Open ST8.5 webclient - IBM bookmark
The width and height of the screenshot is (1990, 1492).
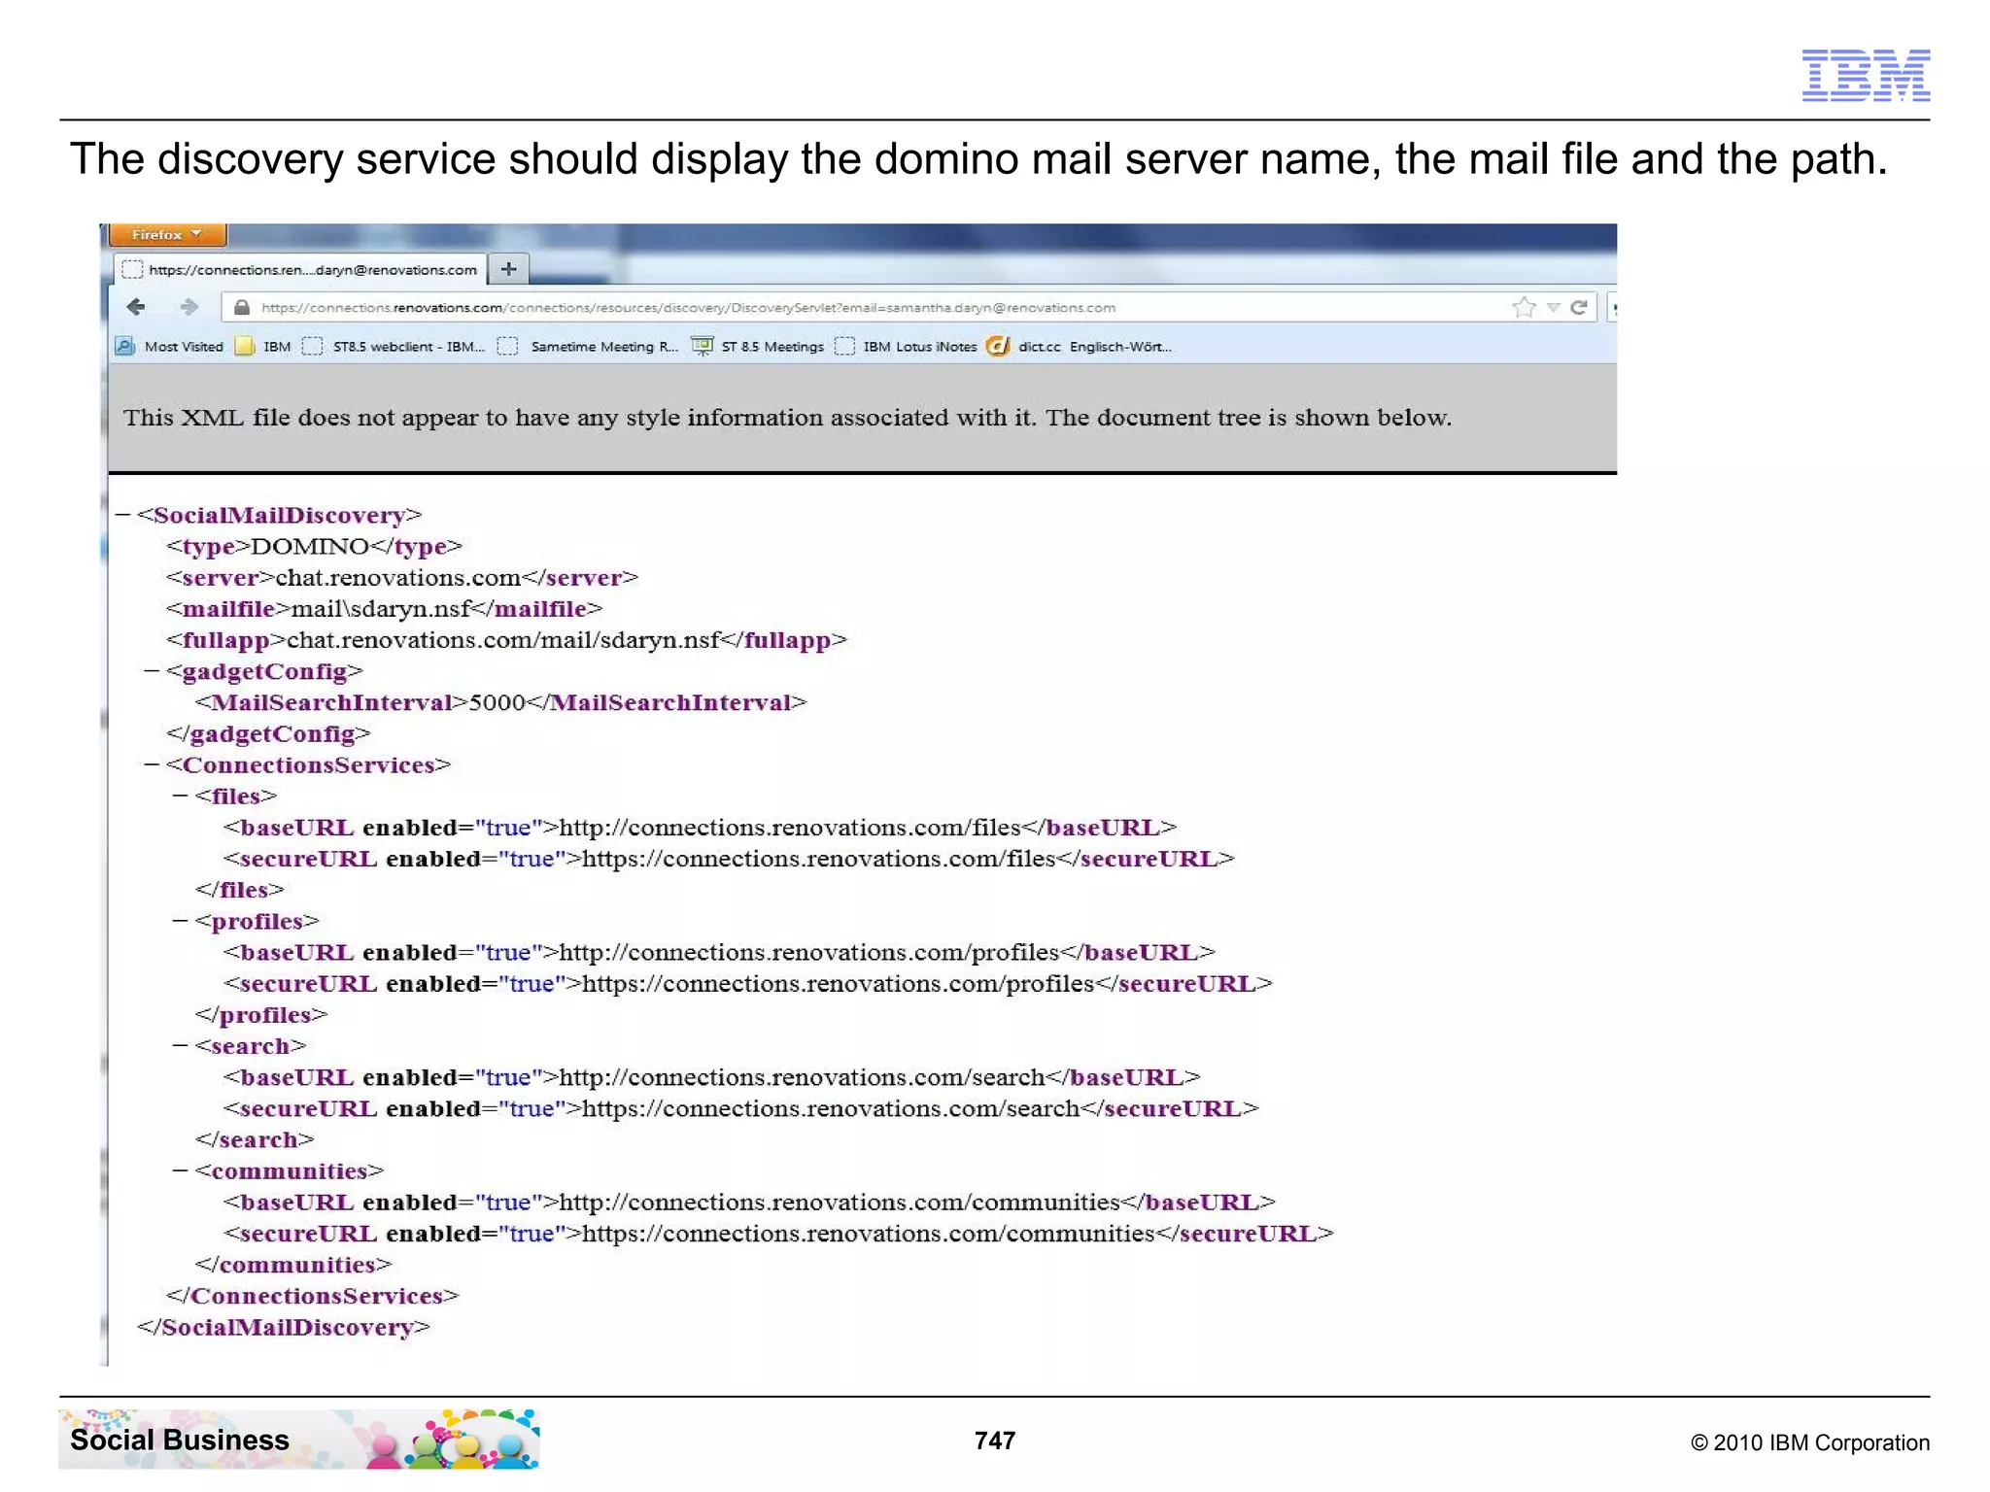394,346
